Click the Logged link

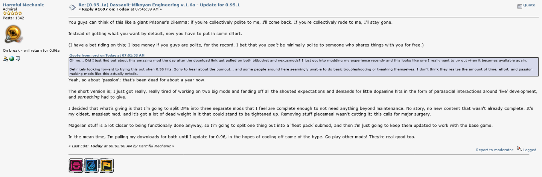point(530,150)
